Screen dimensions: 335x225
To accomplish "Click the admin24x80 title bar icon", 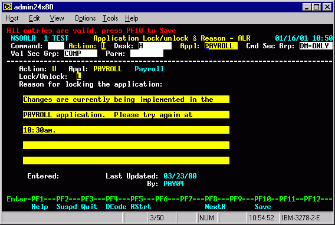I will [x=8, y=7].
